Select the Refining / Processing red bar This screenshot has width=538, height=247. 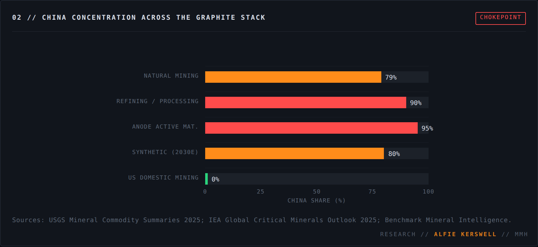click(x=305, y=102)
